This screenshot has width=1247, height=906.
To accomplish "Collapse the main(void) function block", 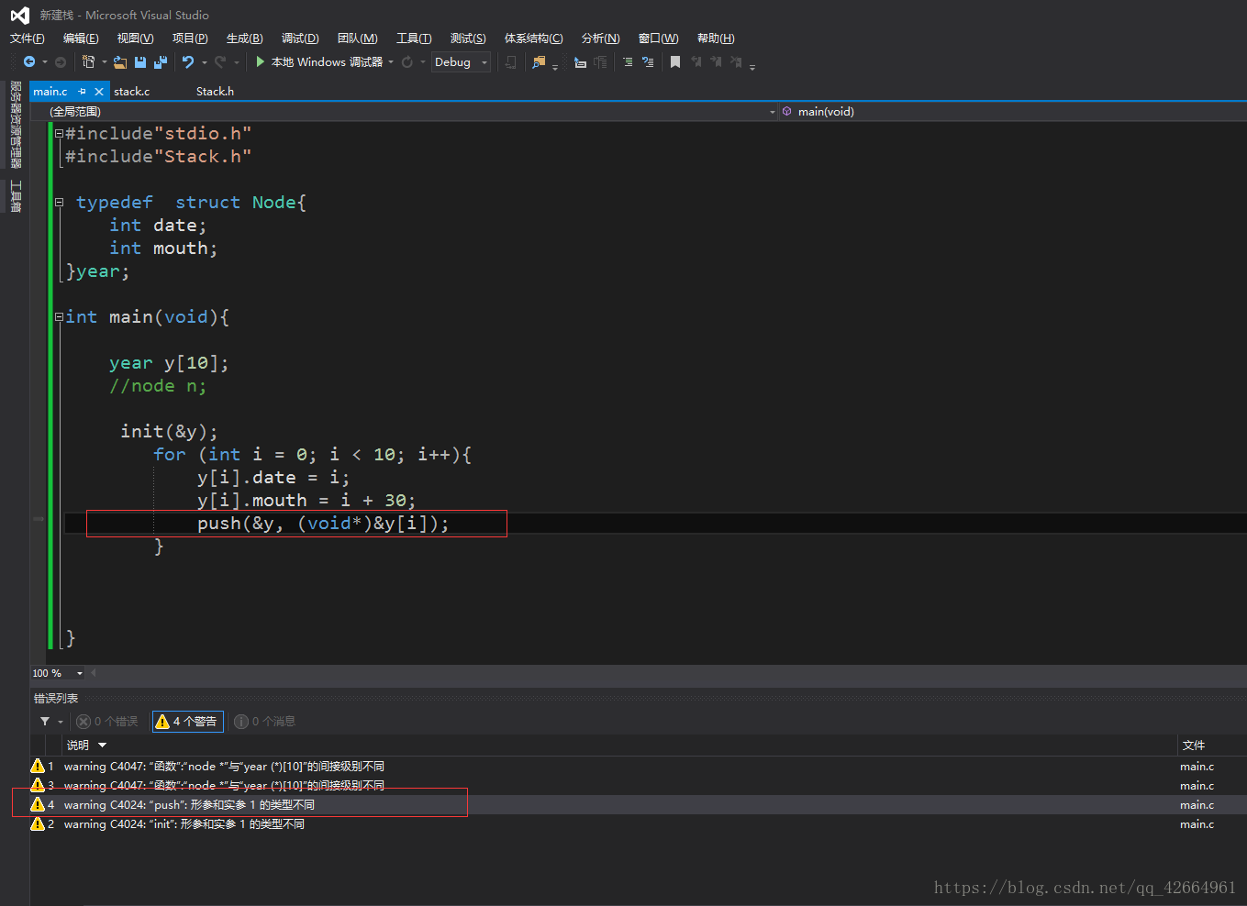I will pyautogui.click(x=59, y=316).
